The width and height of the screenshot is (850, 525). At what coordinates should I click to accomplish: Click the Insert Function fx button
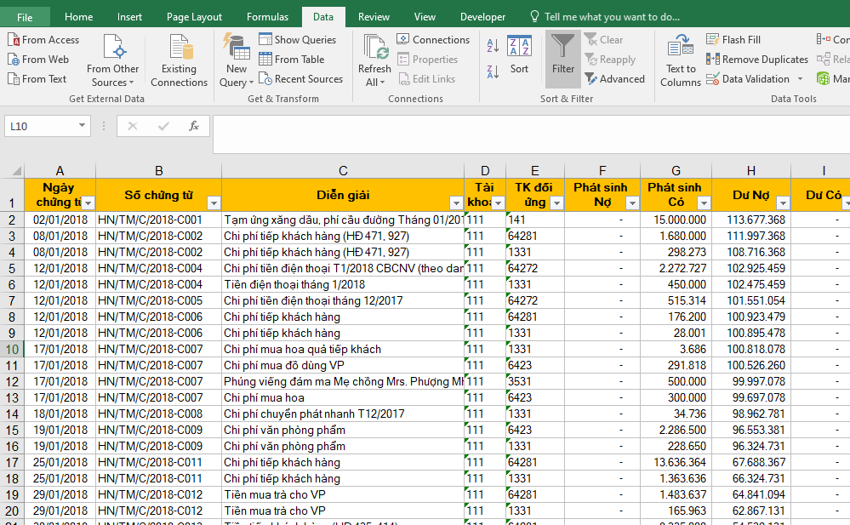point(194,126)
